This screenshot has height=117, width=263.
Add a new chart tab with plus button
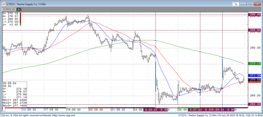[19, 9]
